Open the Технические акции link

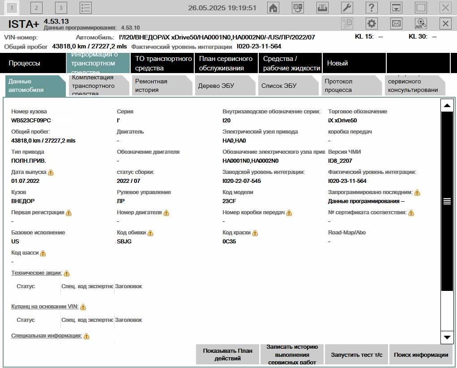[36, 273]
